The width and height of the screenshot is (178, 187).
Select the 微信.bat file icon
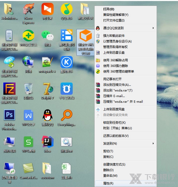pos(66,144)
